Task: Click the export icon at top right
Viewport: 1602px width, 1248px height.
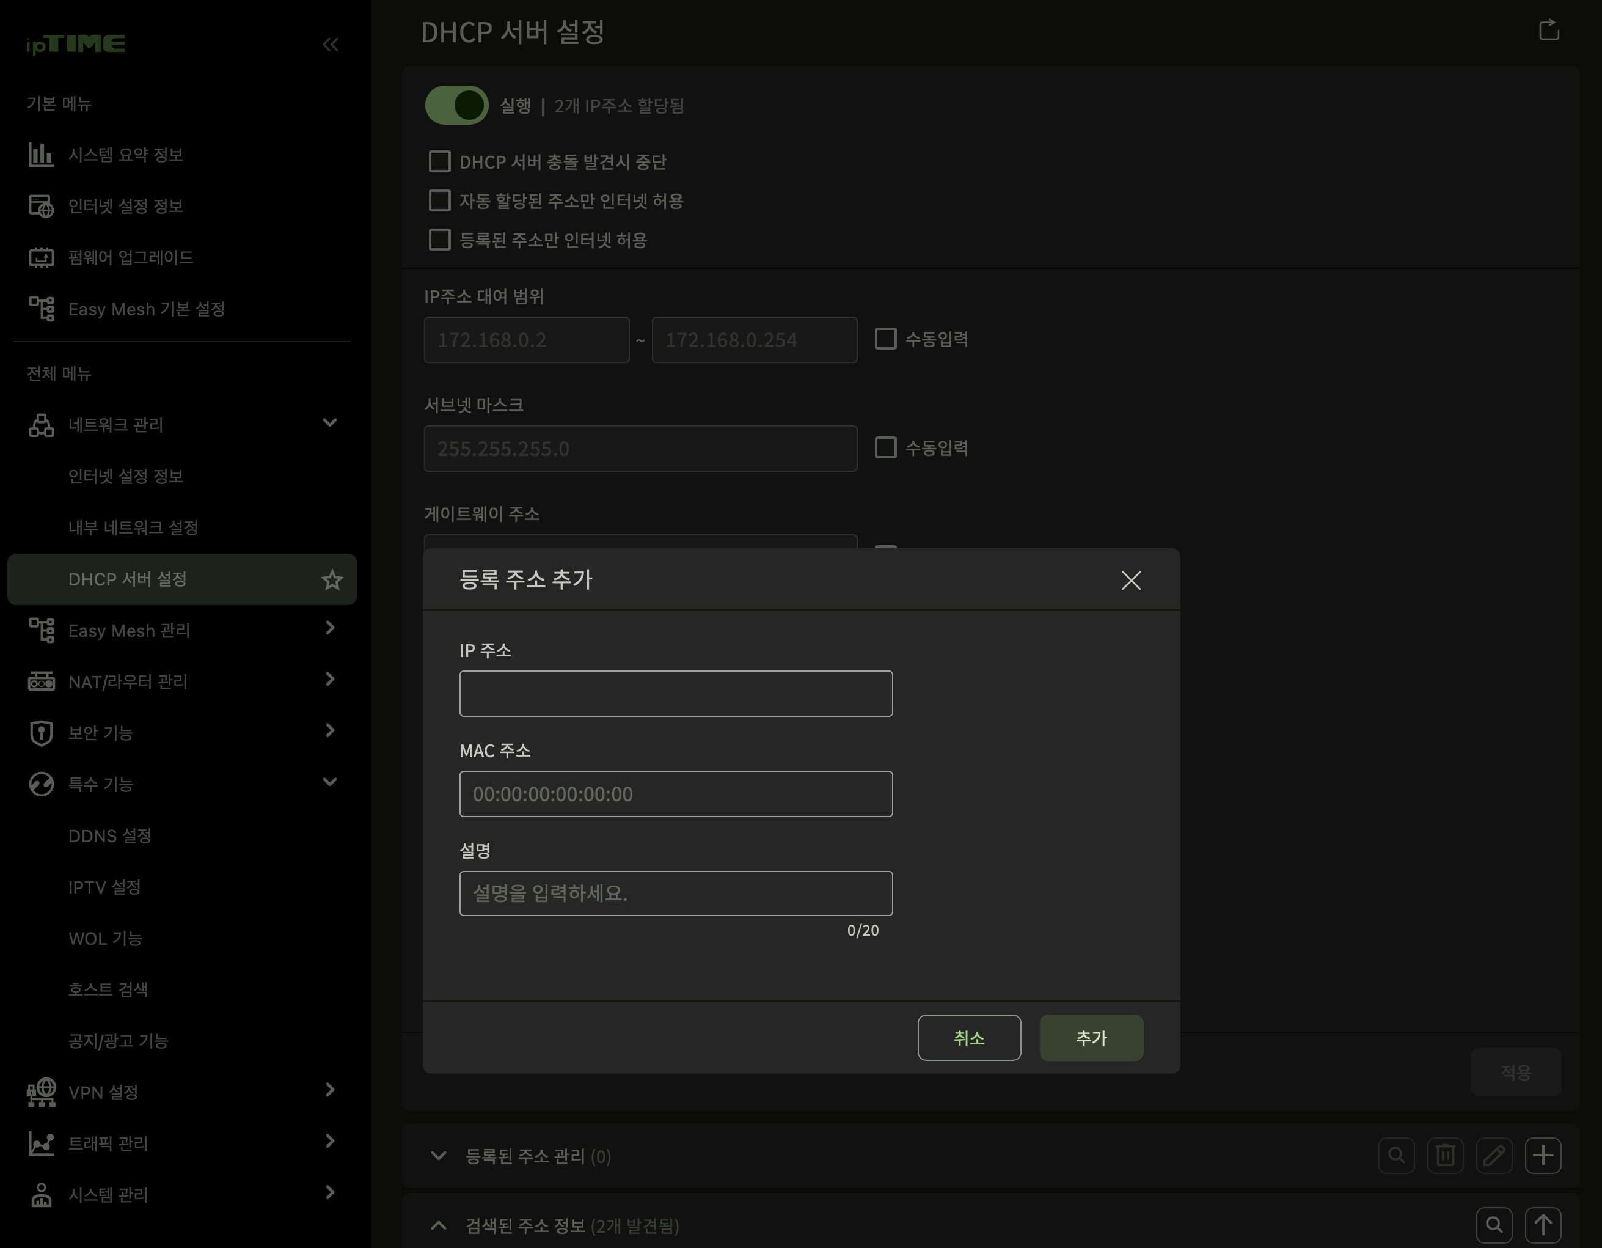Action: pyautogui.click(x=1548, y=30)
